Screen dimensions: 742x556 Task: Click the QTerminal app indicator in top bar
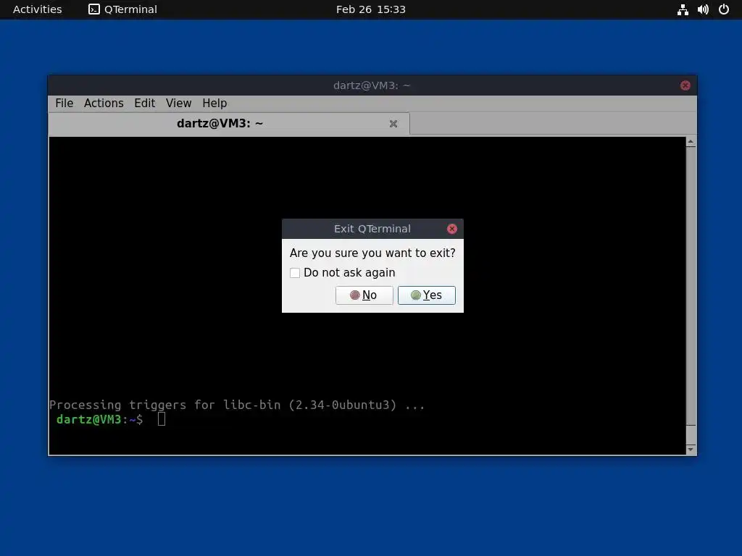(x=123, y=9)
